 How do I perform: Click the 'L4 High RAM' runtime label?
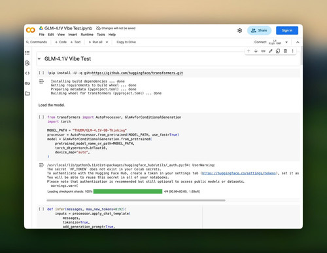pyautogui.click(x=275, y=42)
